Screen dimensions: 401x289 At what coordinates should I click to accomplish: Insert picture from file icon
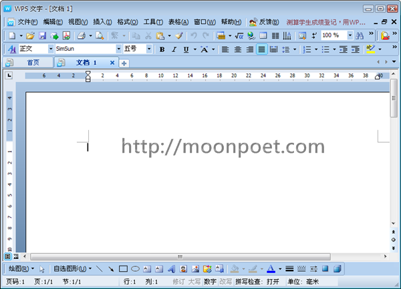(x=195, y=269)
